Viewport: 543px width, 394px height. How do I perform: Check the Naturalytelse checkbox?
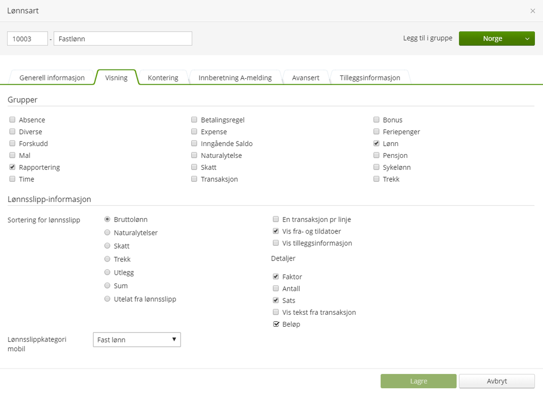tap(194, 155)
